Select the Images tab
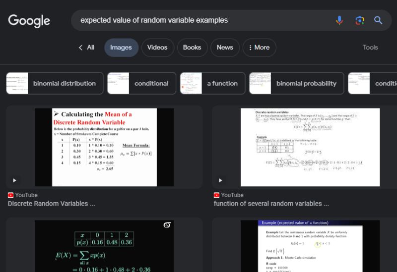 121,48
